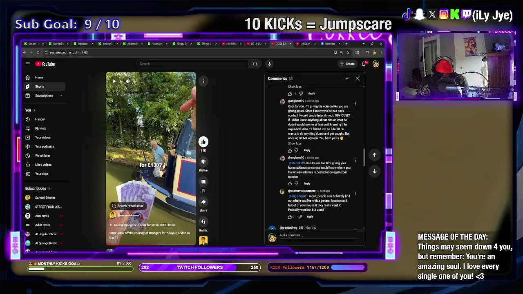This screenshot has width=523, height=294.
Task: Open the sound thumbnail below Remix
Action: click(x=203, y=241)
